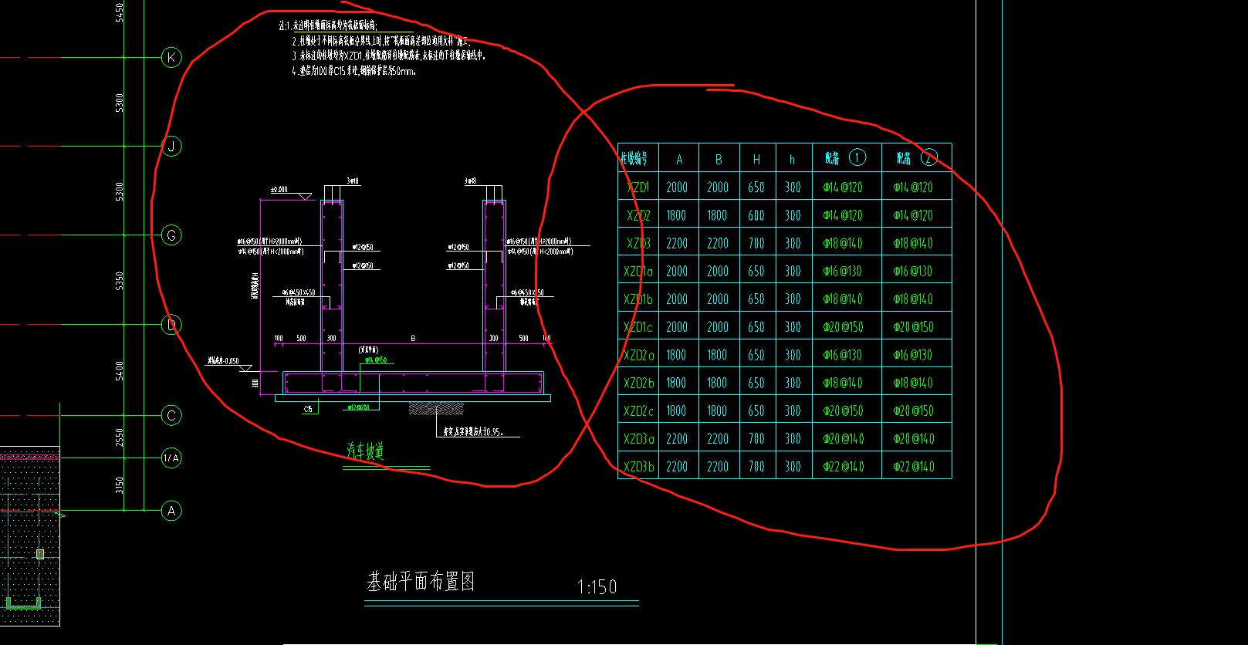
Task: Select table column header A
Action: click(x=679, y=160)
